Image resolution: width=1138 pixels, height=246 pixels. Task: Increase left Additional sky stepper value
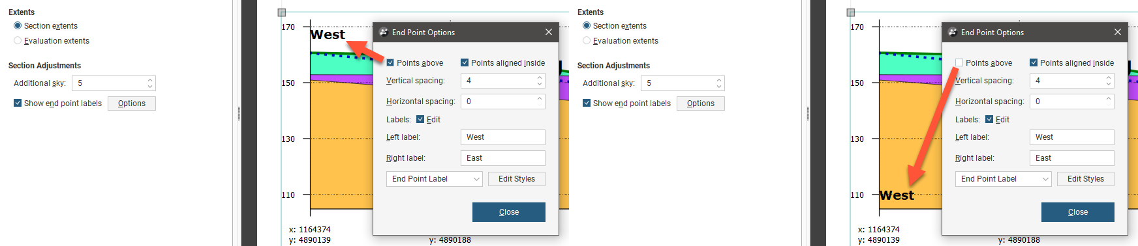pos(150,80)
